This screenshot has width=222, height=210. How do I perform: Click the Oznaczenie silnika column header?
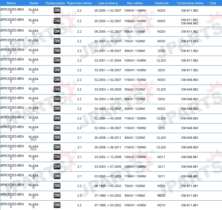tap(190, 3)
